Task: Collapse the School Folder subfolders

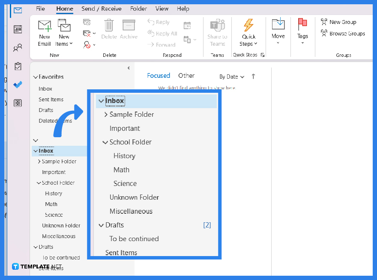Action: [x=105, y=142]
